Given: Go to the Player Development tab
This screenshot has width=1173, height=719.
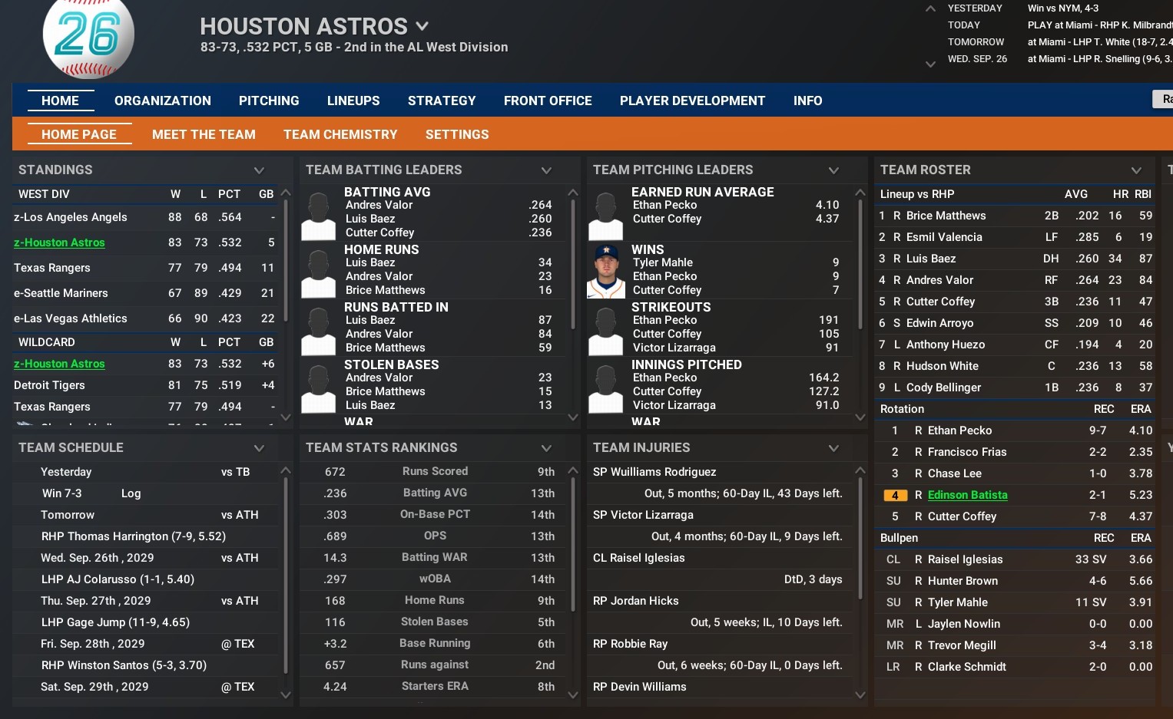Looking at the screenshot, I should click(x=692, y=101).
